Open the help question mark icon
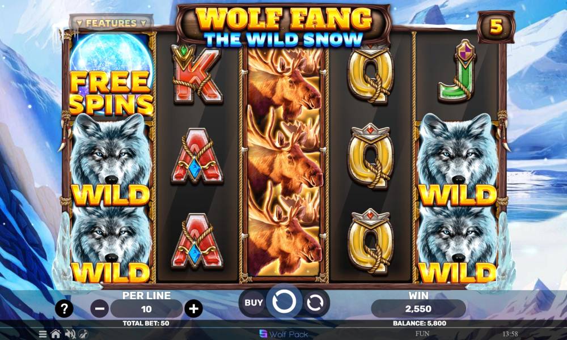The height and width of the screenshot is (340, 567). point(64,309)
